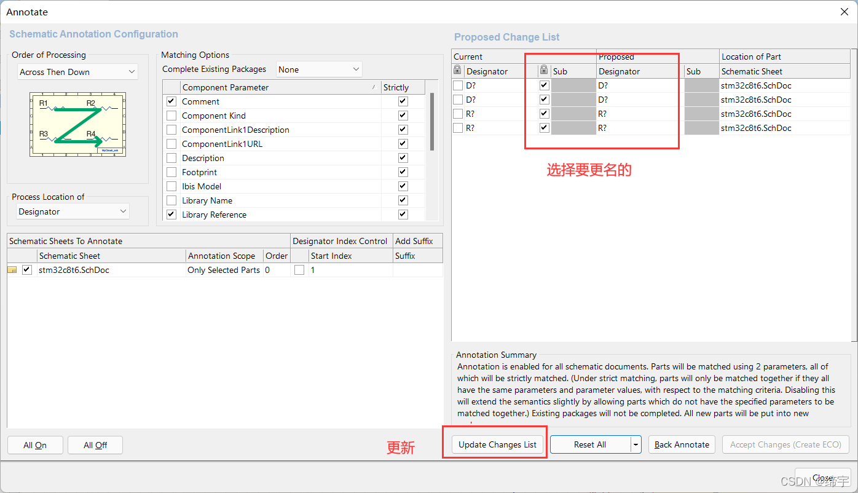Viewport: 858px width, 493px height.
Task: Enable the ComponentLink1Description checkbox
Action: tap(171, 130)
